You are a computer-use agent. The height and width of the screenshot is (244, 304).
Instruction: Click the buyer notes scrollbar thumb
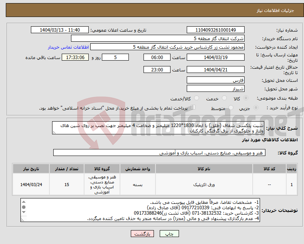(24, 207)
